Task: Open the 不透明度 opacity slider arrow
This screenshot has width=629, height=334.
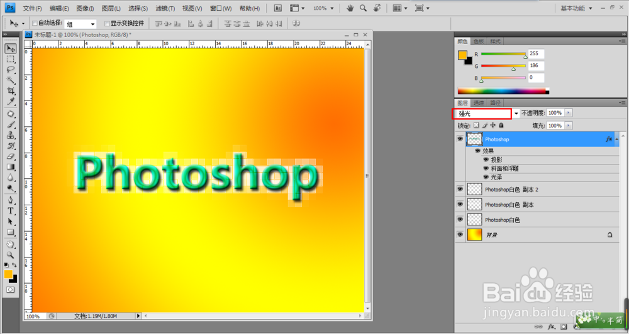Action: [x=568, y=113]
